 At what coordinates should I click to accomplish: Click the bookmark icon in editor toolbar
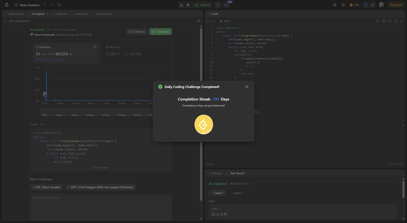pos(384,21)
